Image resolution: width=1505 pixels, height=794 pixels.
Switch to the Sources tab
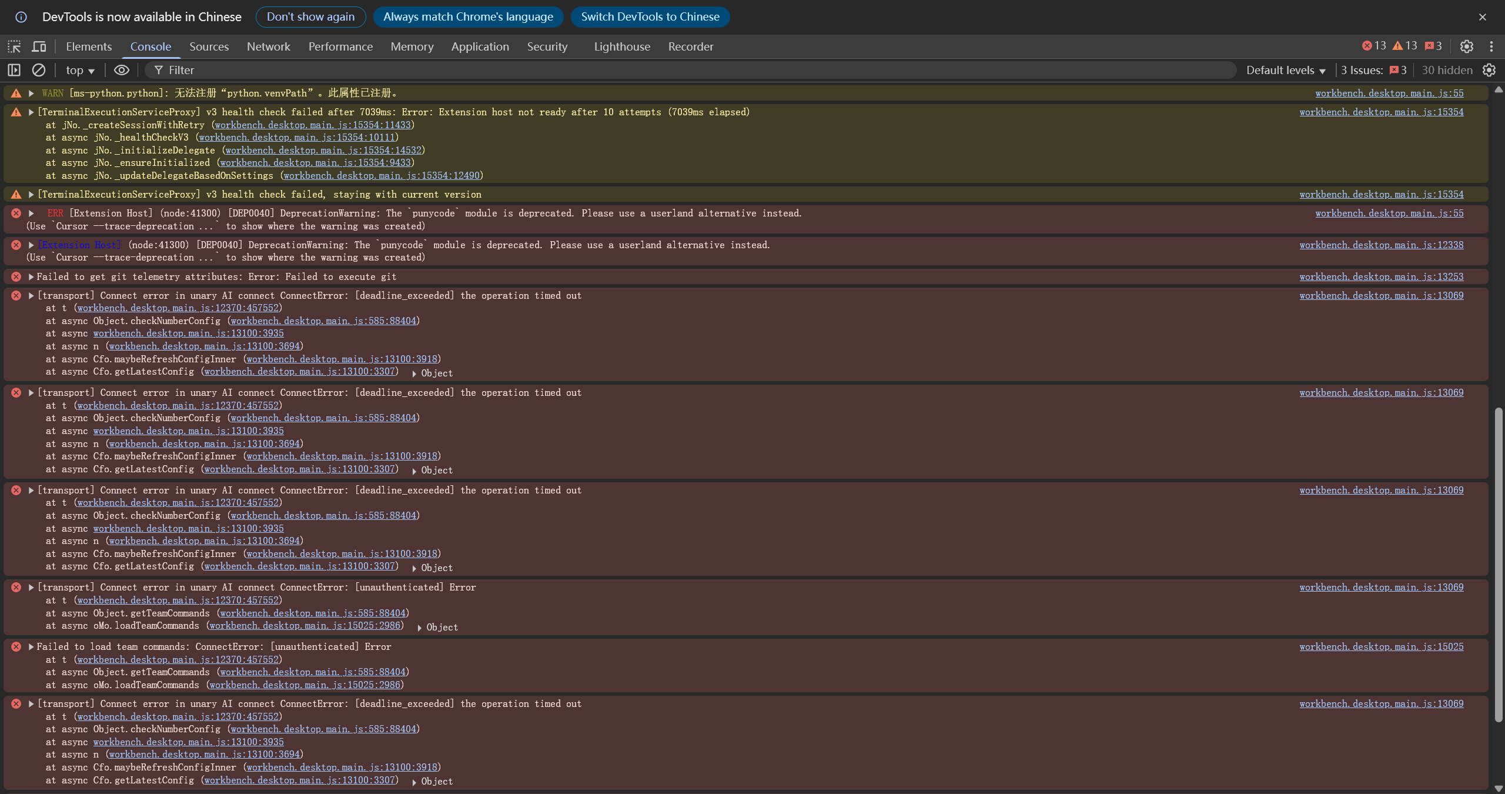[x=209, y=46]
